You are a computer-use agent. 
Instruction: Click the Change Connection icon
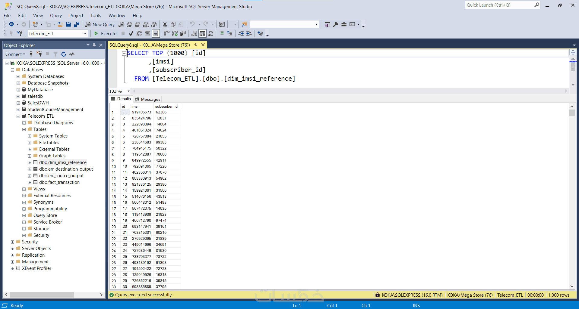click(x=20, y=33)
